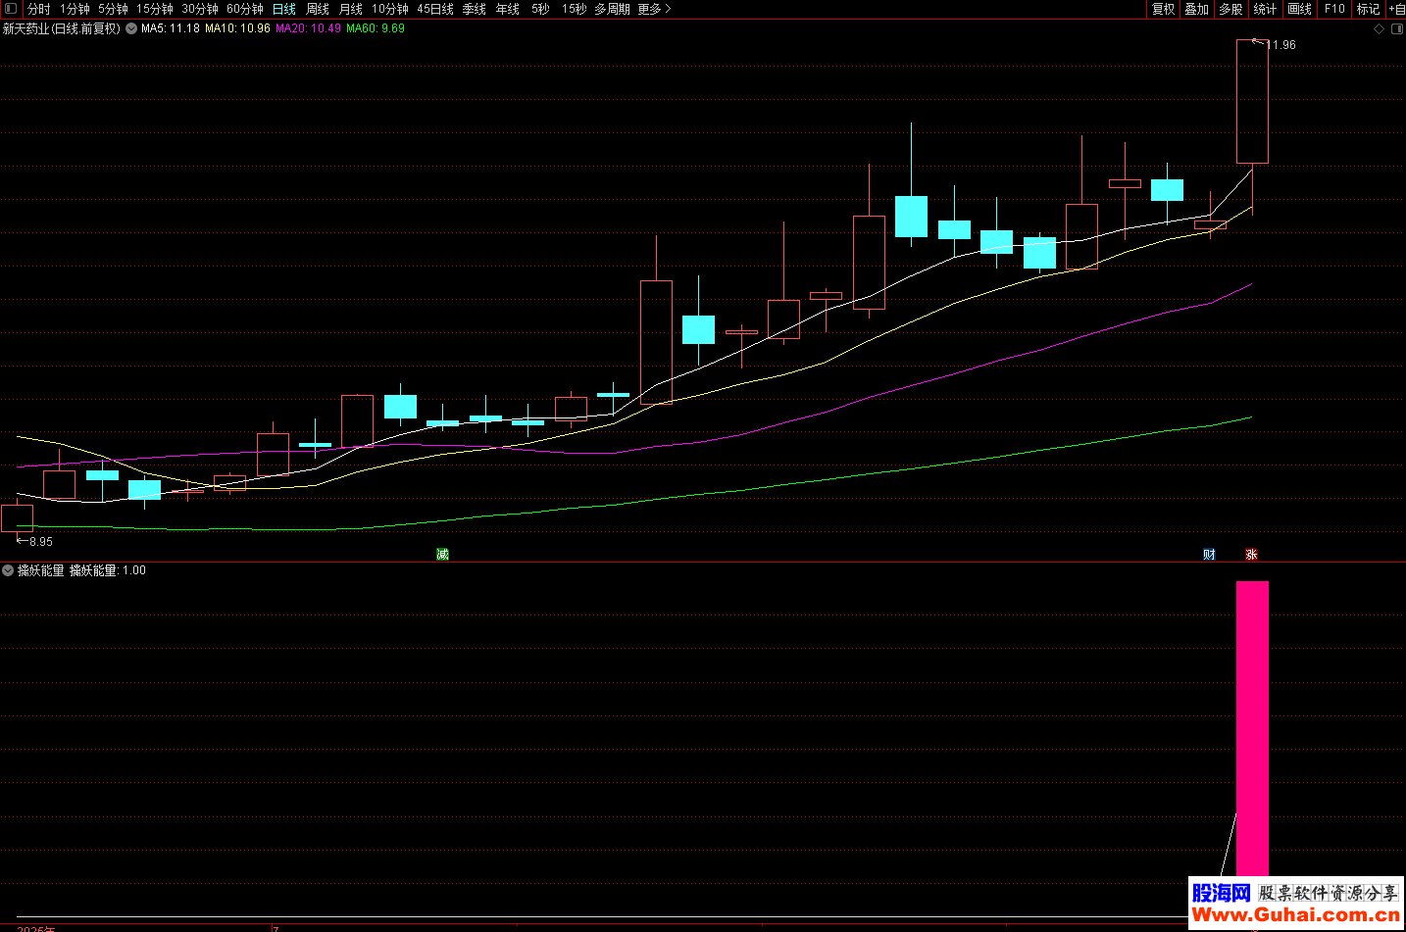1406x932 pixels.
Task: Switch to 5秒 period
Action: click(541, 9)
